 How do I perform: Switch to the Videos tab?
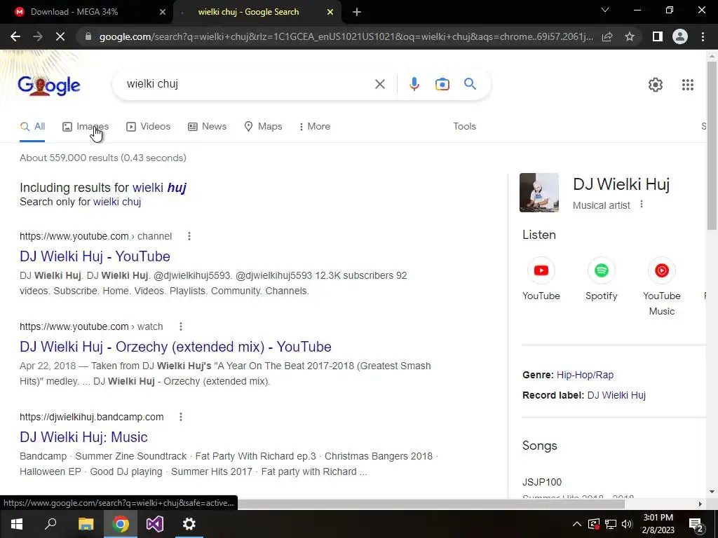coord(149,126)
